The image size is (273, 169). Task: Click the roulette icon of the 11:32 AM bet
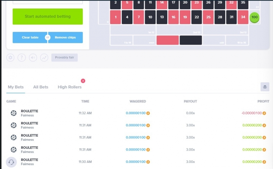click(14, 113)
